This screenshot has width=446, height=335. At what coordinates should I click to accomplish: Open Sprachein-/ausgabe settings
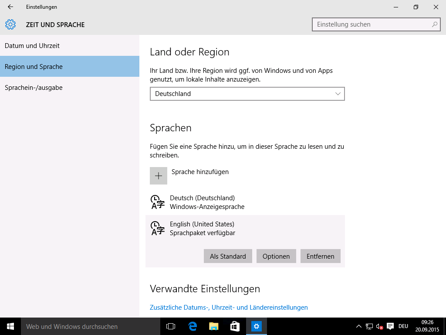coord(70,87)
